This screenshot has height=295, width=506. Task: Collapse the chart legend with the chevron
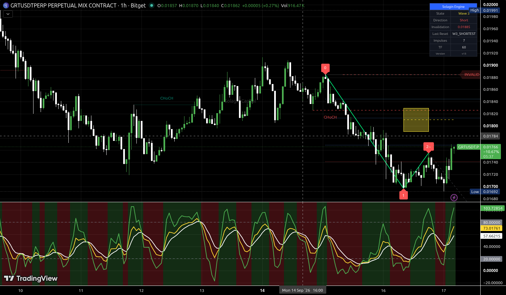[x=8, y=14]
